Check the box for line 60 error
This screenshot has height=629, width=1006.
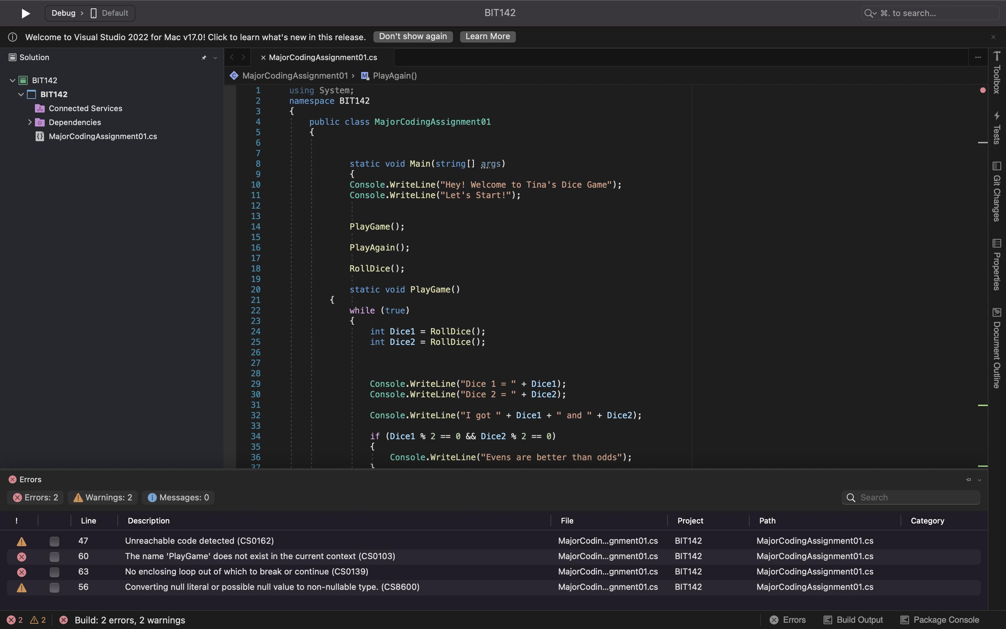click(54, 557)
